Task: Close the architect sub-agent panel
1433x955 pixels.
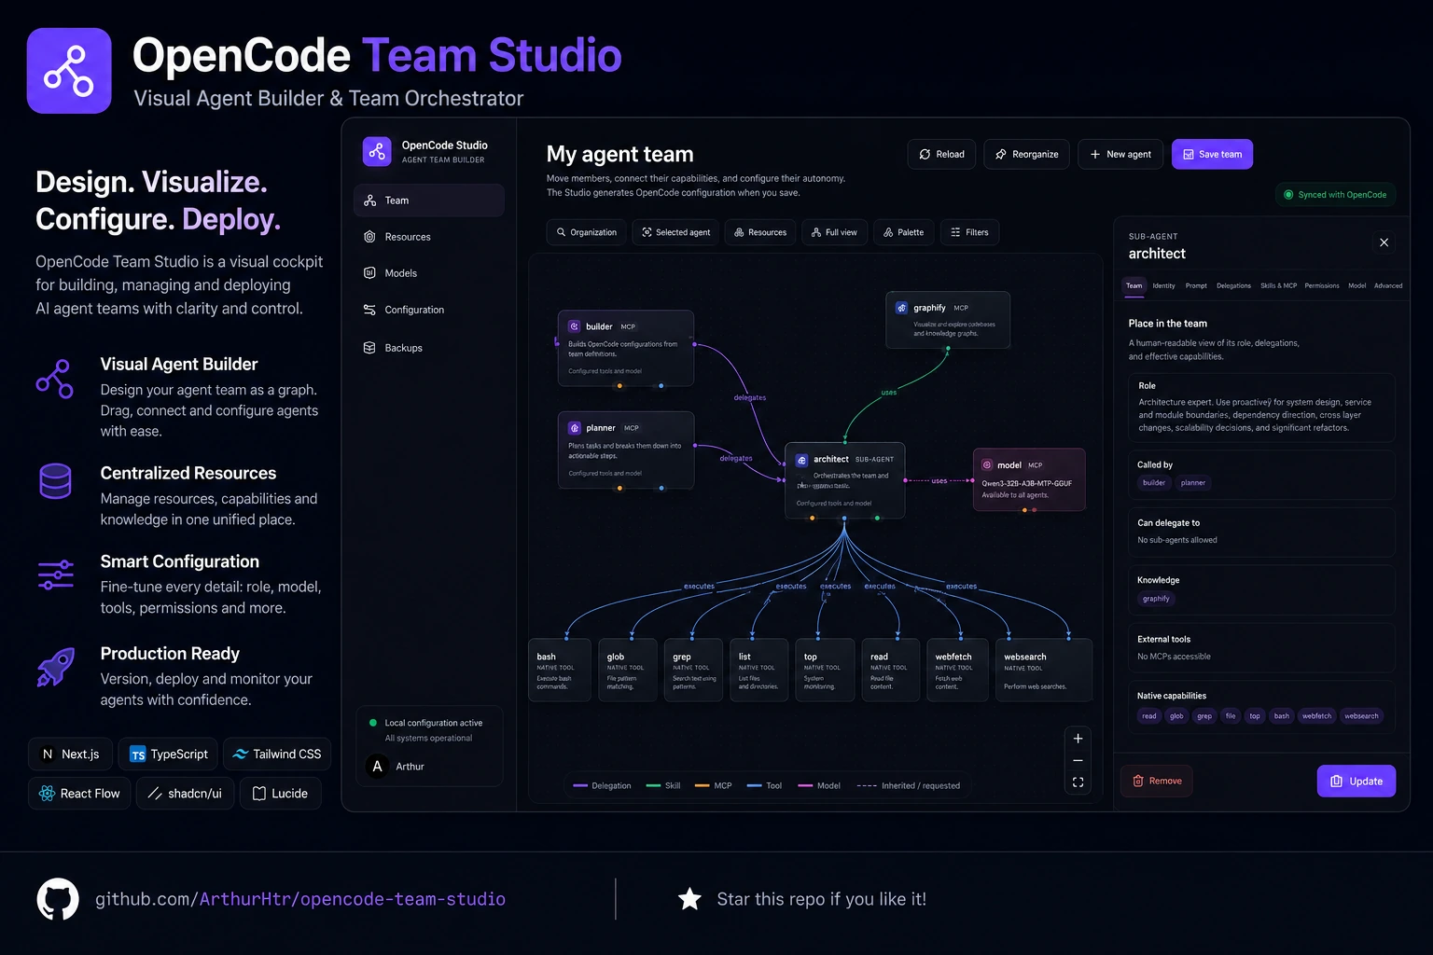Action: pos(1384,242)
